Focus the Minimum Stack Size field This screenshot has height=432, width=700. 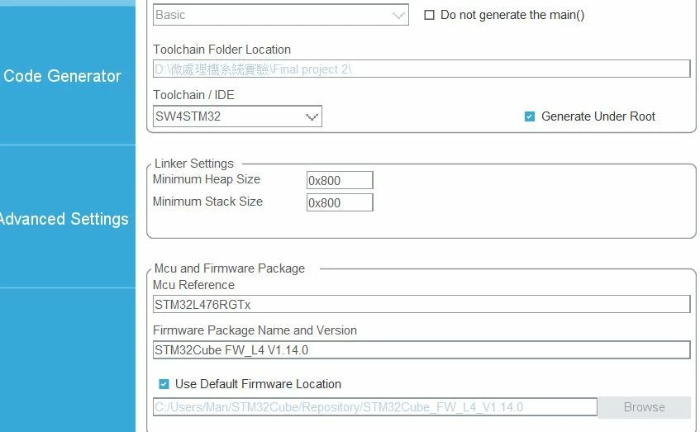point(340,202)
